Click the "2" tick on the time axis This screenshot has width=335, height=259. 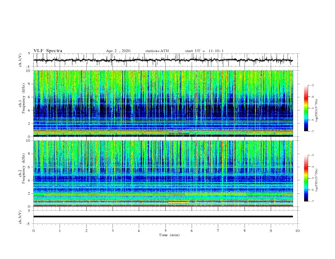(x=86, y=231)
